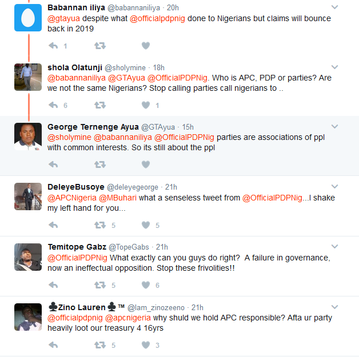Reply to Zino Lauren's tweet
This screenshot has width=359, height=357.
pos(53,345)
